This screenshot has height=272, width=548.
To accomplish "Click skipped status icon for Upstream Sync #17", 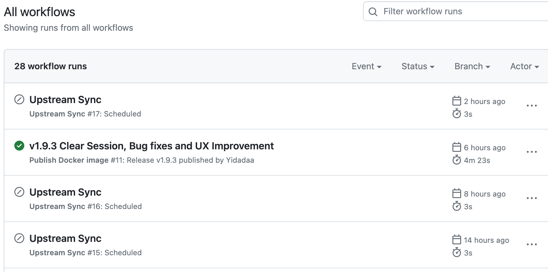I will pos(19,100).
